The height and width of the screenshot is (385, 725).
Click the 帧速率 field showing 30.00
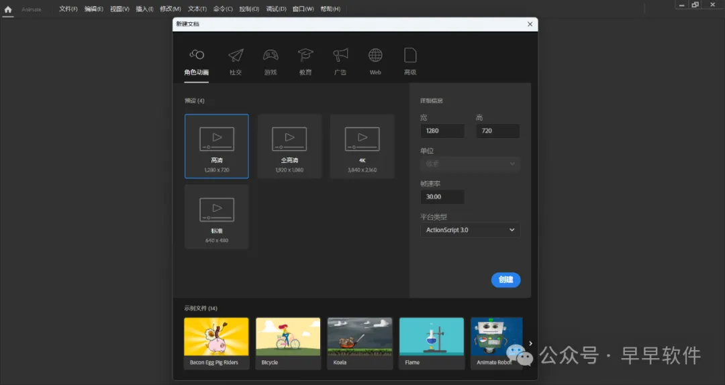pos(442,197)
